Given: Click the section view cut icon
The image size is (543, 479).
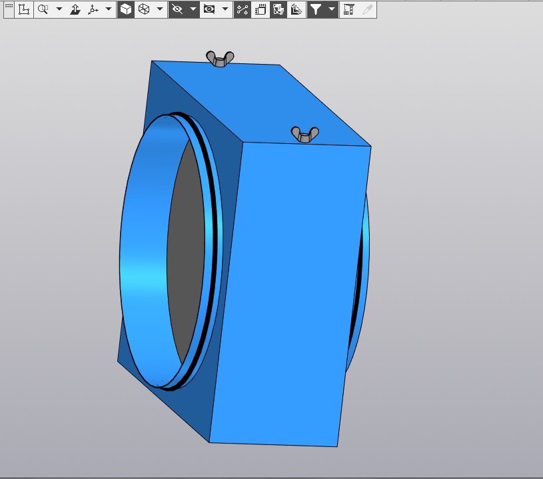Looking at the screenshot, I should (278, 9).
